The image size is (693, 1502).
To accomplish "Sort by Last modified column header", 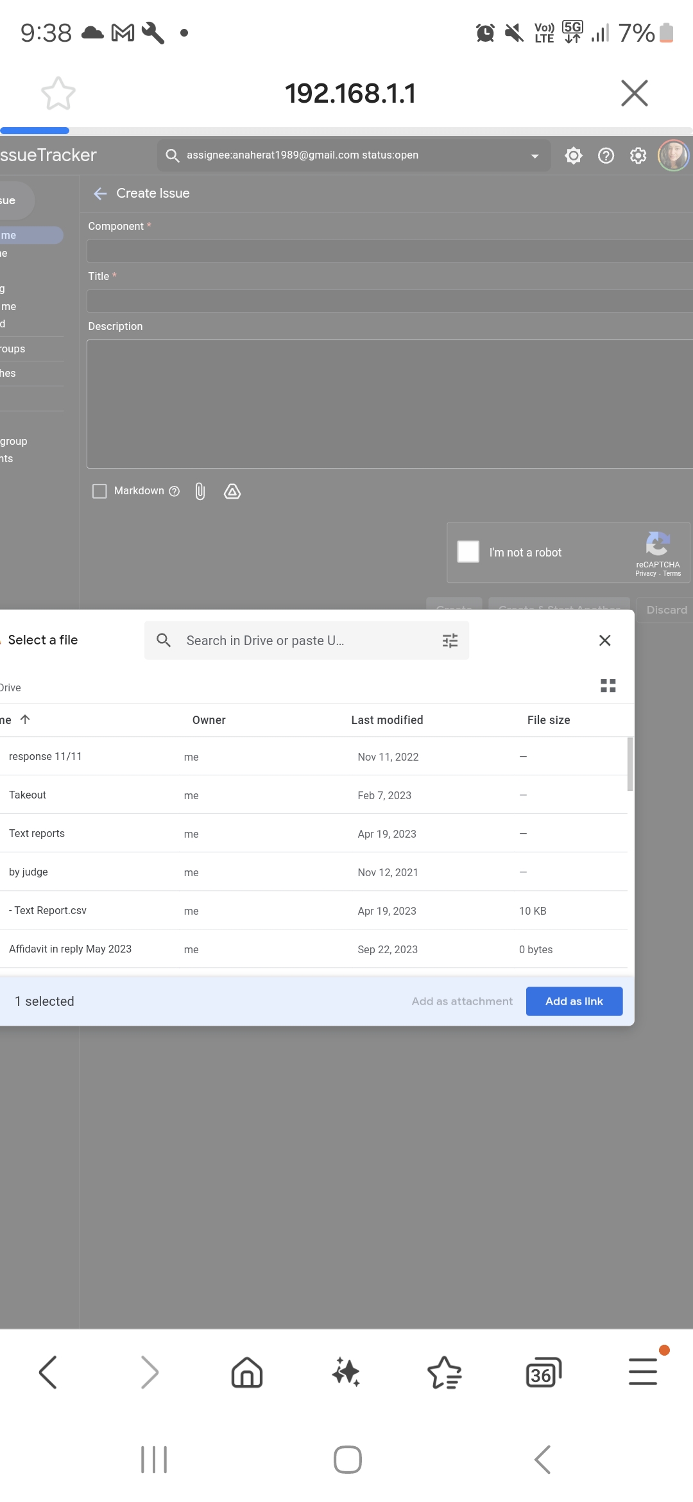I will (387, 720).
